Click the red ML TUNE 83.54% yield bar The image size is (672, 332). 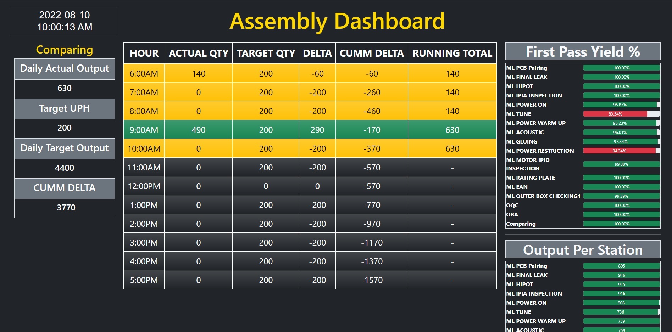point(615,114)
